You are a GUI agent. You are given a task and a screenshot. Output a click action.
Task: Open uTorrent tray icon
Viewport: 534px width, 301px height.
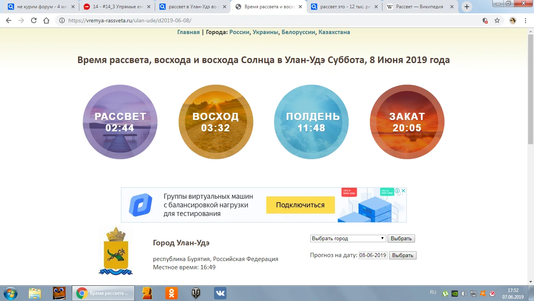tap(446, 293)
